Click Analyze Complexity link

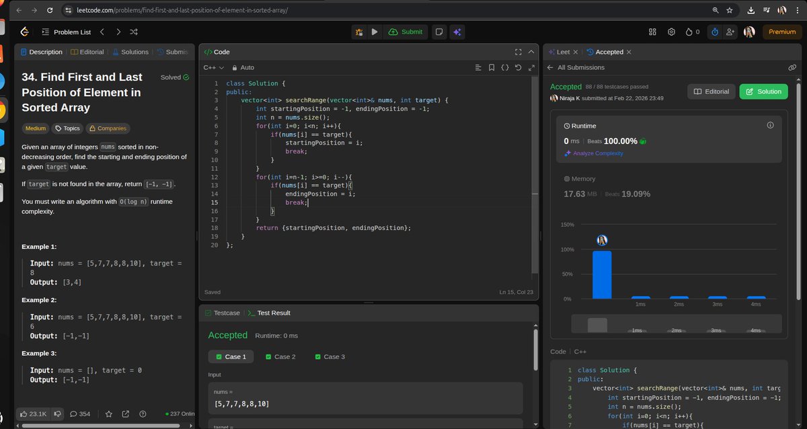tap(594, 153)
